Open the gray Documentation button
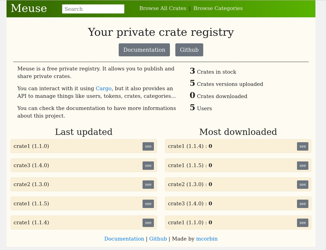Screen dimensions: 326x250 pos(144,50)
